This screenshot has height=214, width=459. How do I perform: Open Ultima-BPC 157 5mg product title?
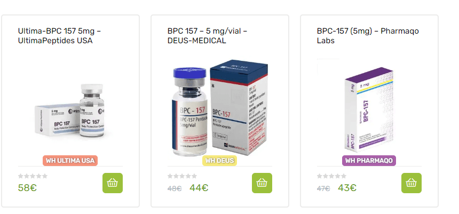59,36
